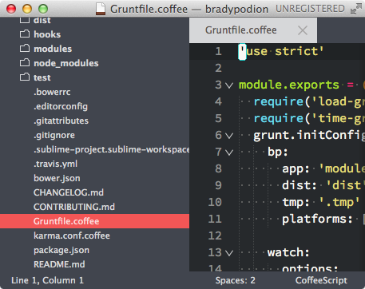Click the bp: key on line 7
The width and height of the screenshot is (365, 289).
(278, 152)
